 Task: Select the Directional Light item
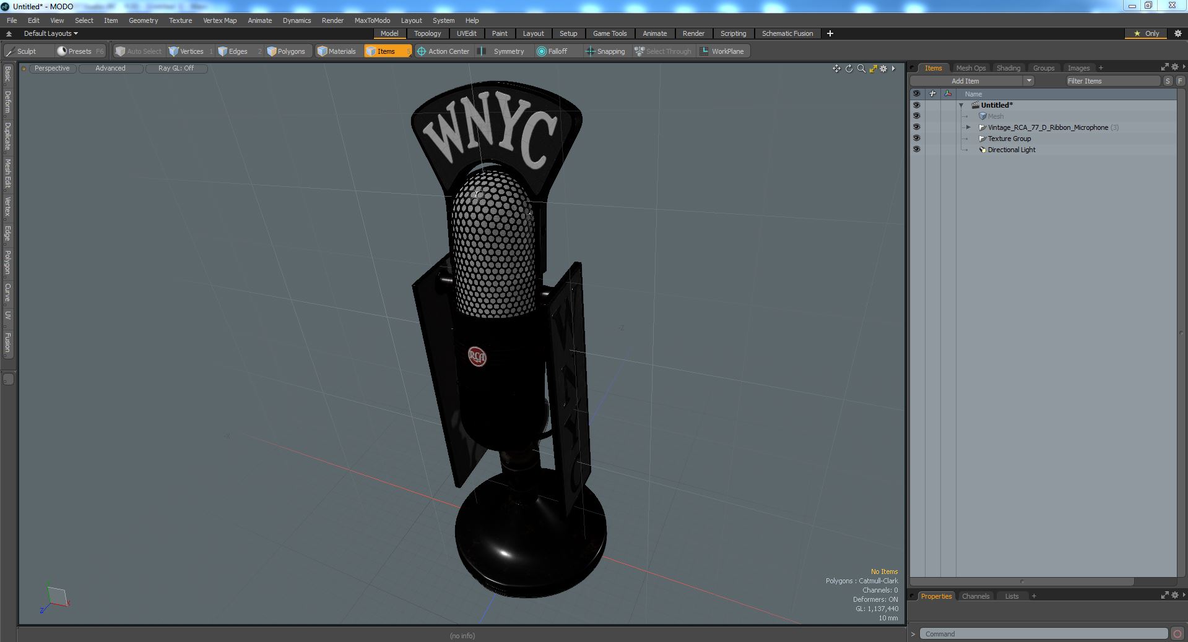(x=1012, y=150)
